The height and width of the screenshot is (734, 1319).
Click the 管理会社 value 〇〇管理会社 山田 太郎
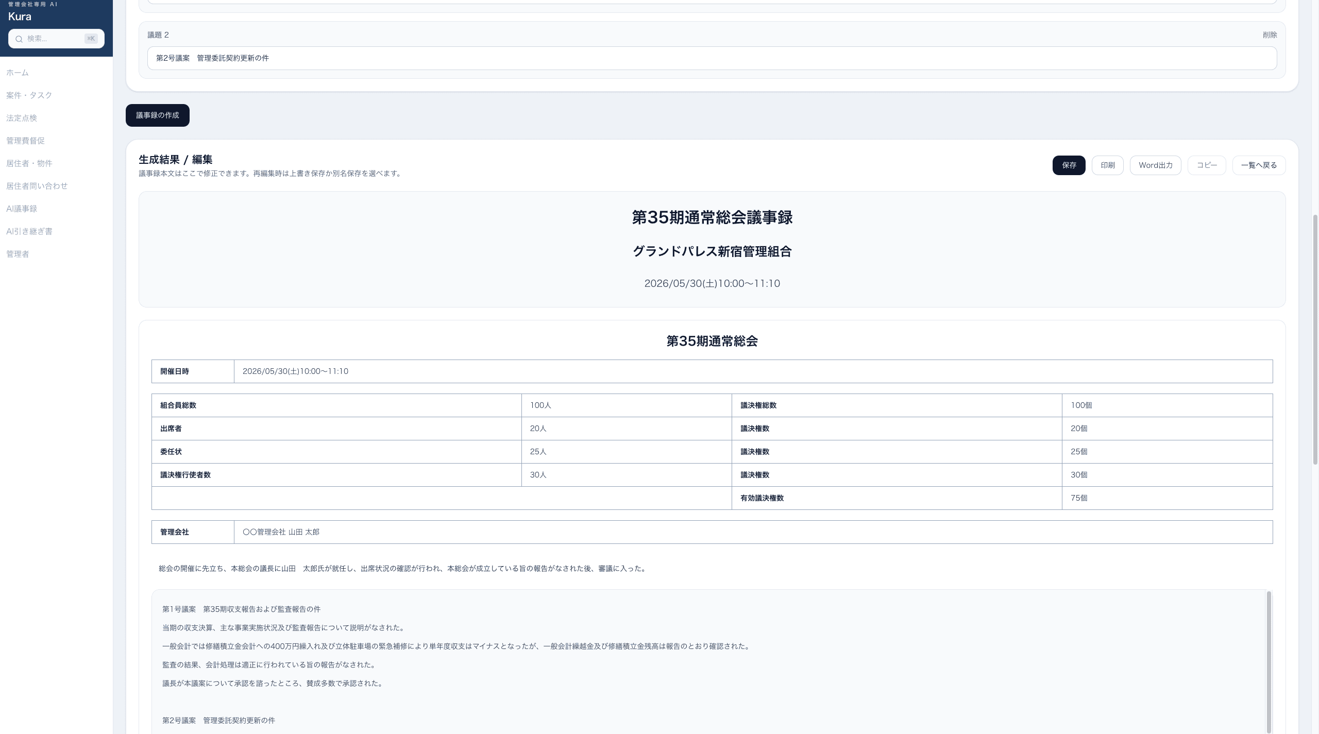pos(281,532)
